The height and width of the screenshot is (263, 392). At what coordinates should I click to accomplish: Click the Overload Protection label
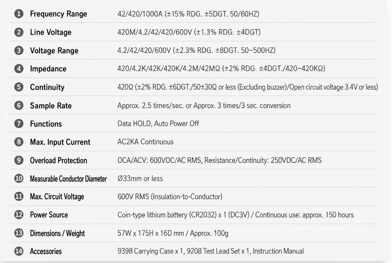(x=59, y=160)
